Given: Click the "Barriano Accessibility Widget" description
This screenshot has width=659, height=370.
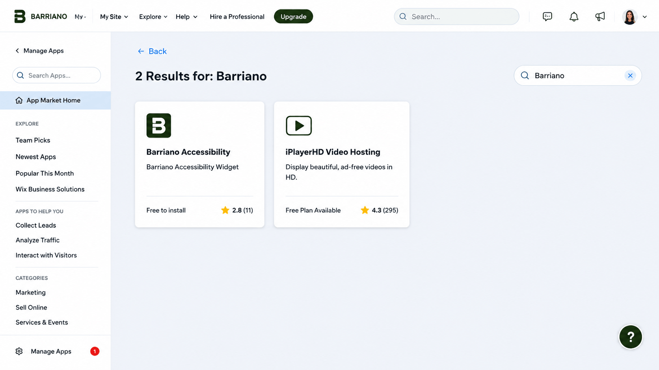Looking at the screenshot, I should [x=192, y=167].
